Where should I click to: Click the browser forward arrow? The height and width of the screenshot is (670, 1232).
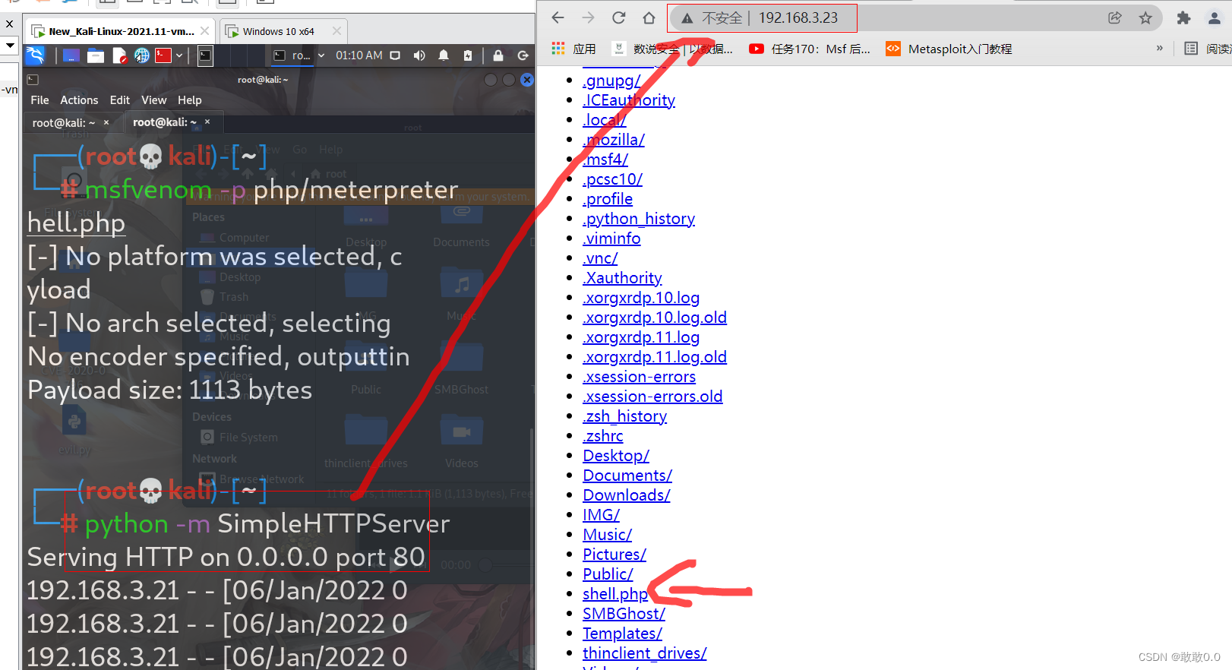[x=588, y=17]
